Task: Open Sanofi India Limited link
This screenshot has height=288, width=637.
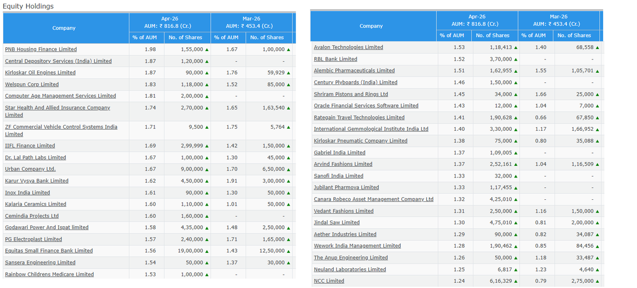Action: [339, 176]
